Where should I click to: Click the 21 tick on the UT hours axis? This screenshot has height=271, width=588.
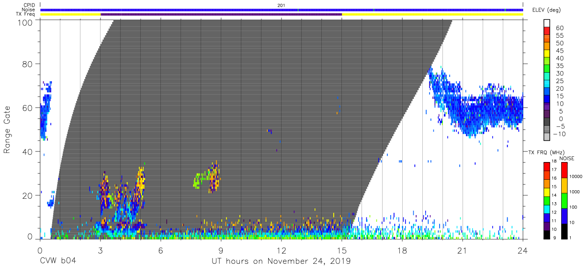[x=462, y=250]
